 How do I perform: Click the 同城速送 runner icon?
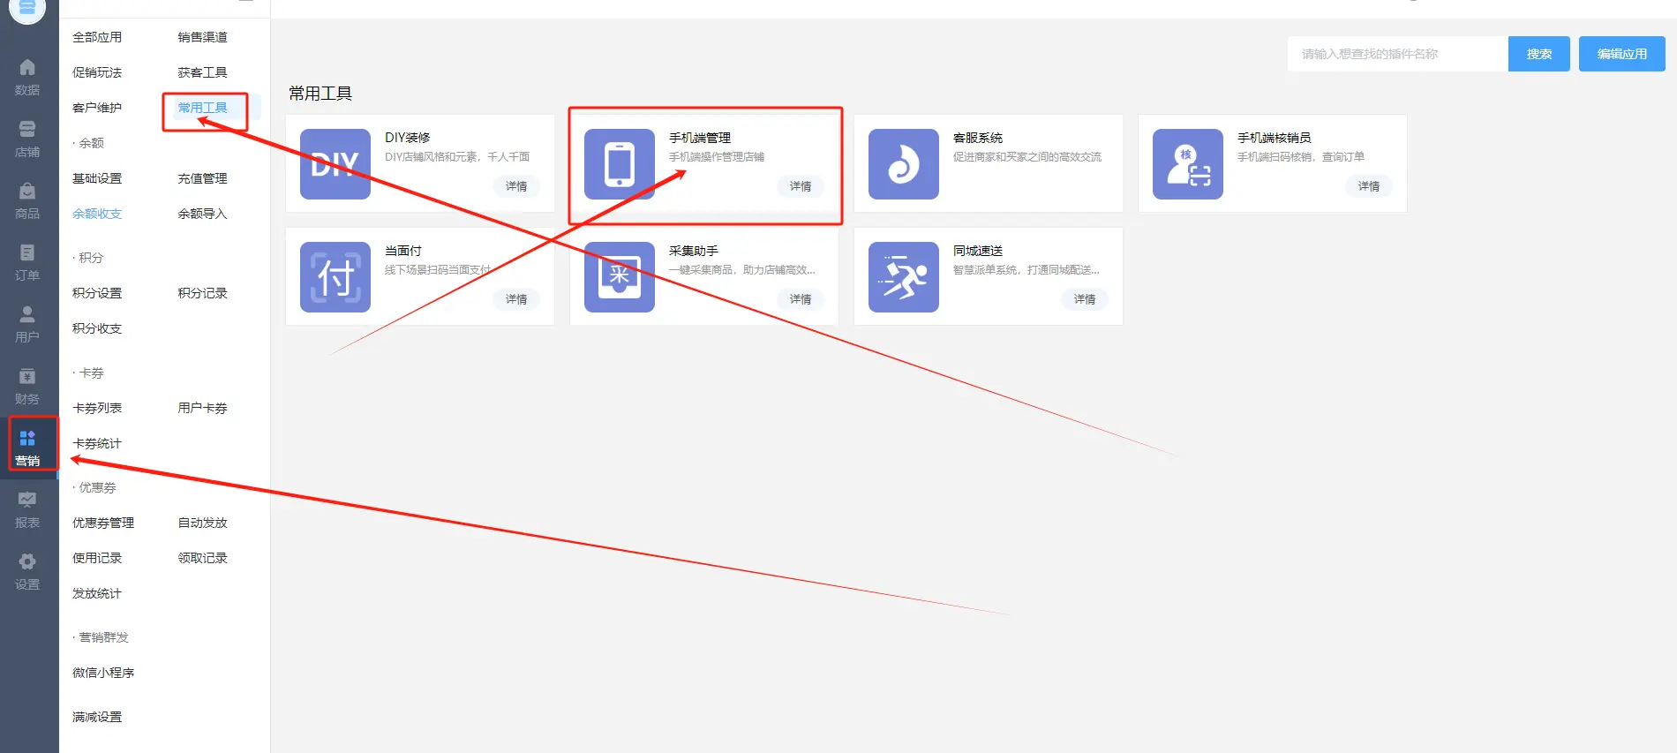(x=904, y=277)
